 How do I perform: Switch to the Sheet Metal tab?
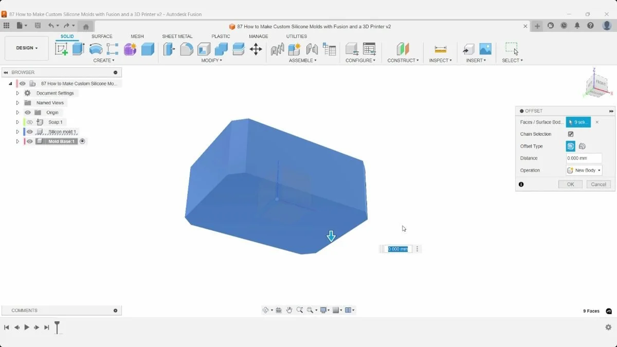click(x=177, y=36)
